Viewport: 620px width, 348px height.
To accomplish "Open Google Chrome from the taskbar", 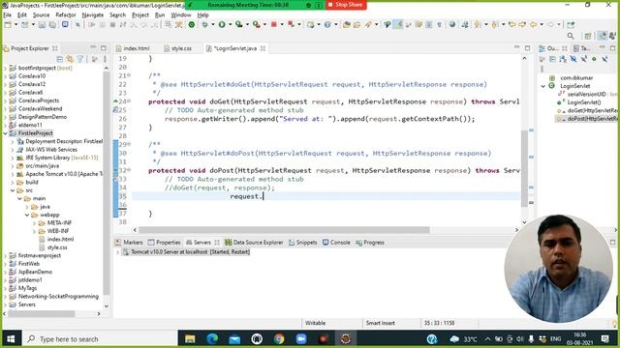I will (279, 338).
